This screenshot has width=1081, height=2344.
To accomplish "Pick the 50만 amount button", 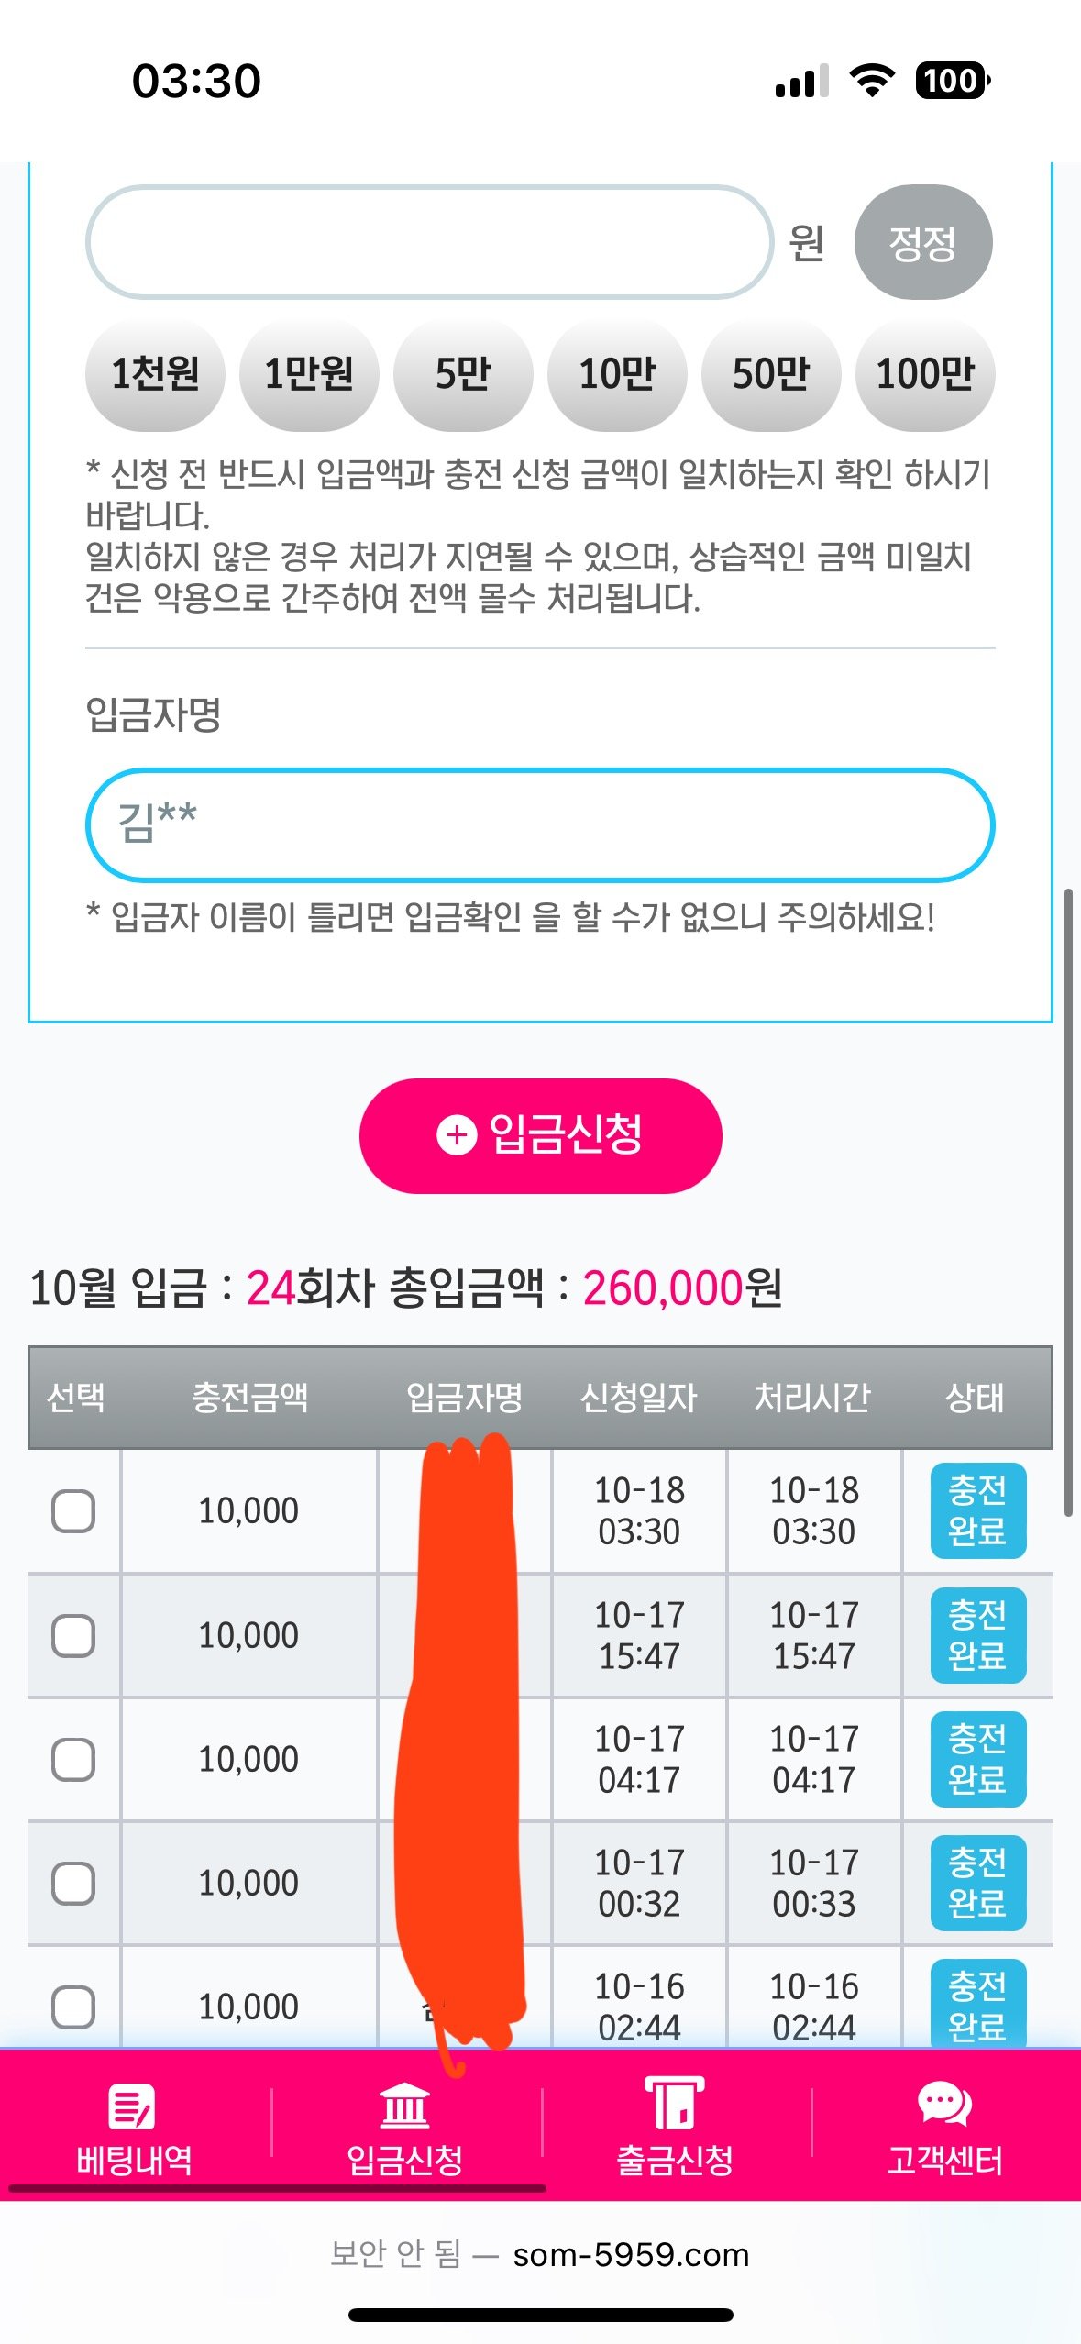I will pyautogui.click(x=771, y=374).
